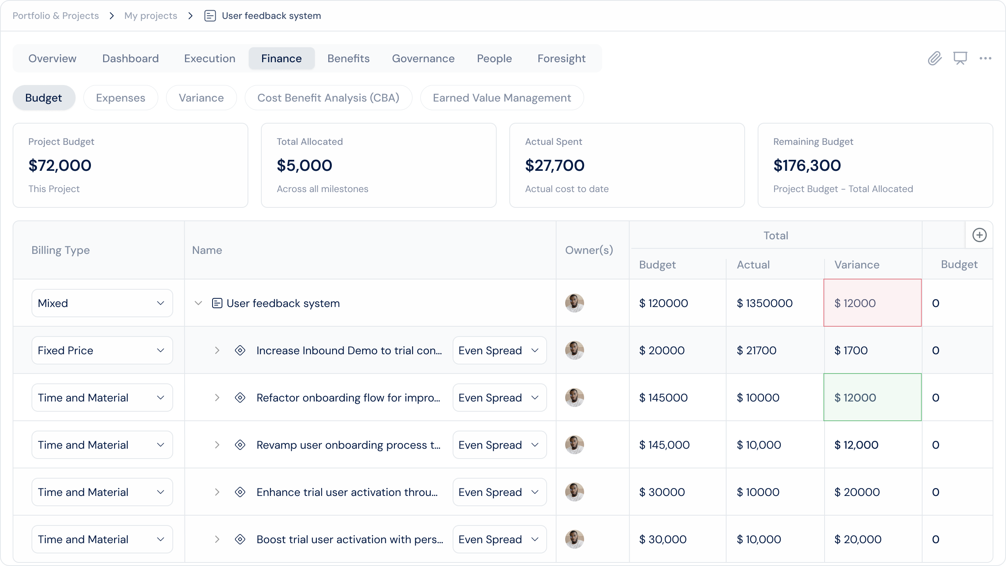Click the plus icon to add column
The width and height of the screenshot is (1006, 566).
[x=980, y=235]
